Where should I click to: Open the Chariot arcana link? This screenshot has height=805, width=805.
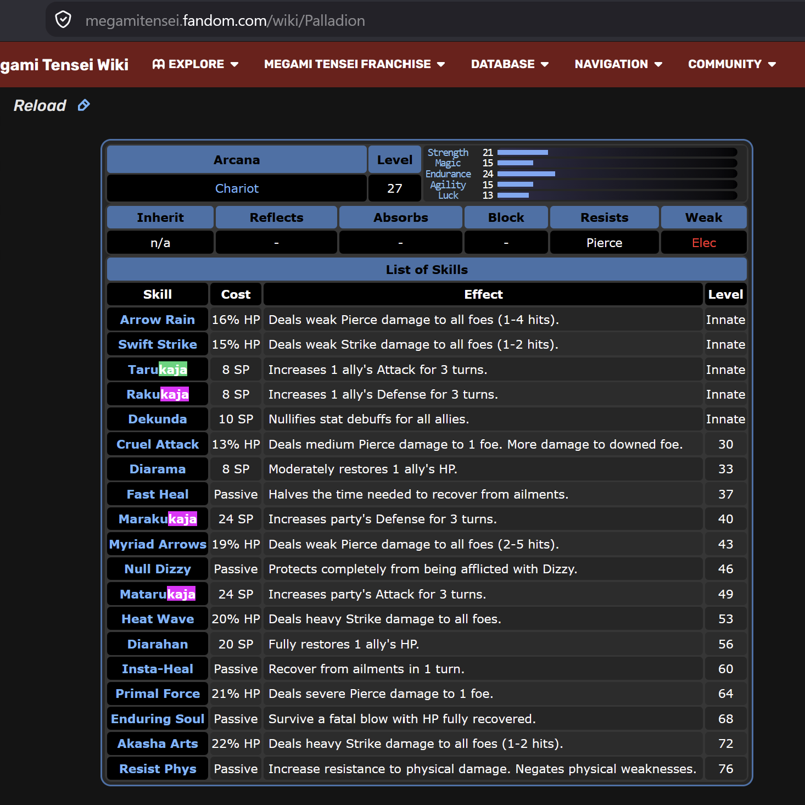point(237,188)
